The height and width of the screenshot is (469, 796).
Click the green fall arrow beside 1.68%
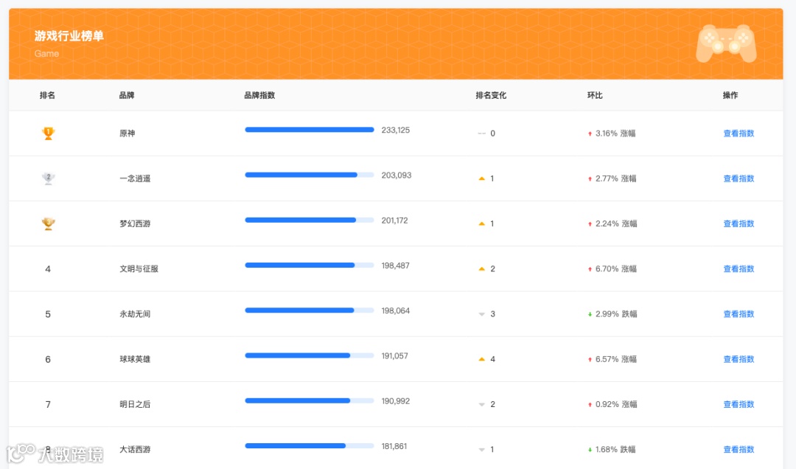click(x=590, y=450)
